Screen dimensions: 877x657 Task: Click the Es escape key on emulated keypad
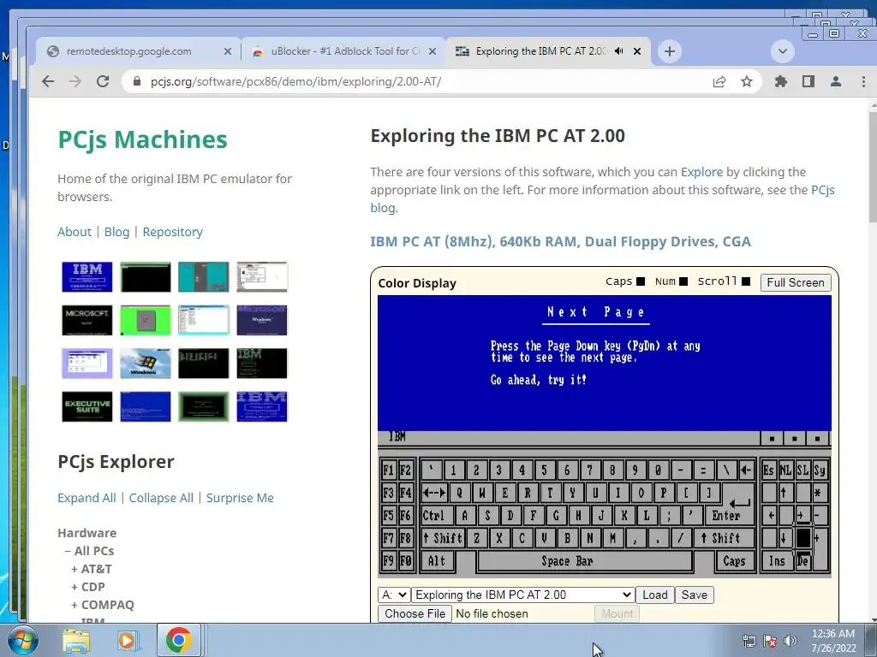point(768,471)
